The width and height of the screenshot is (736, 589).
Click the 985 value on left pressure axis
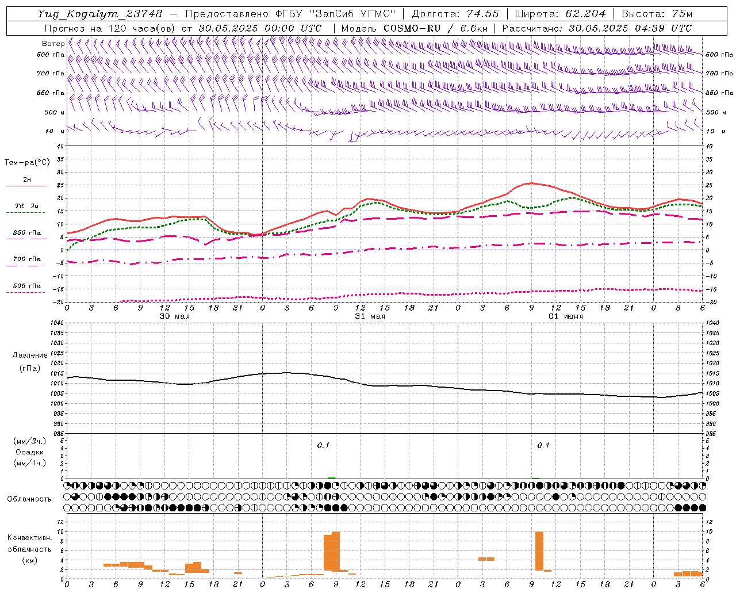coord(59,434)
